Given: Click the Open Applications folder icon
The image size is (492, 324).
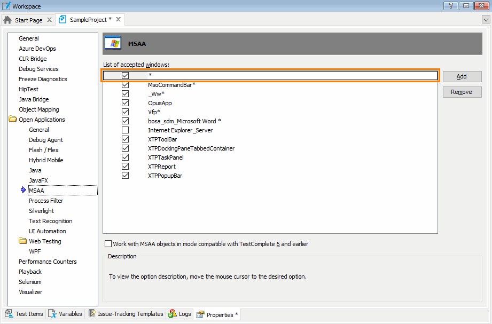Looking at the screenshot, I should [x=13, y=120].
